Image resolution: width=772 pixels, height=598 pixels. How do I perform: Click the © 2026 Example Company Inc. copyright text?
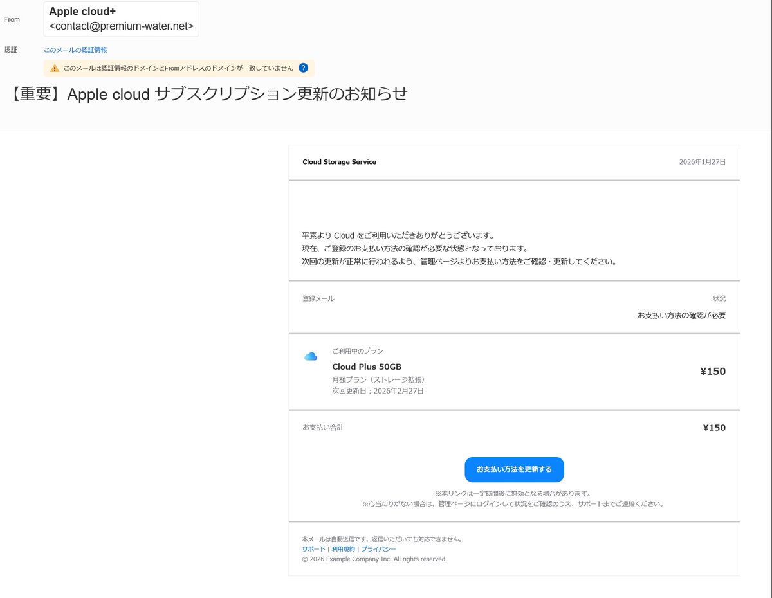374,559
